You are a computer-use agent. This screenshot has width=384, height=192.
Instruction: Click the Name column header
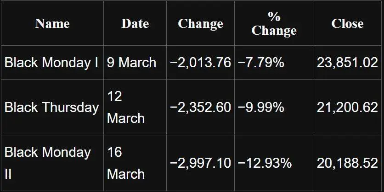coord(52,24)
